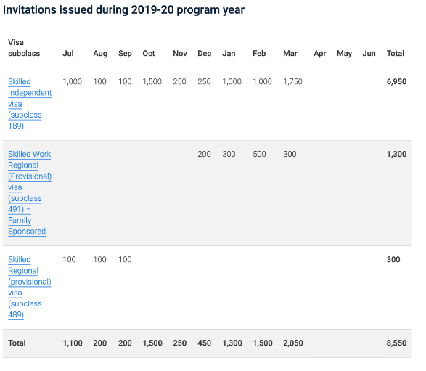The width and height of the screenshot is (426, 371).
Task: Click the Invitations issued during 2019-20 heading
Action: point(123,10)
